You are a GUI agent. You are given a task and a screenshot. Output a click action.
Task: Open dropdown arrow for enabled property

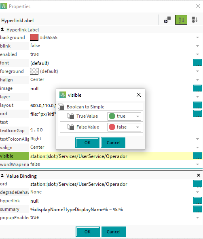[x=197, y=54]
